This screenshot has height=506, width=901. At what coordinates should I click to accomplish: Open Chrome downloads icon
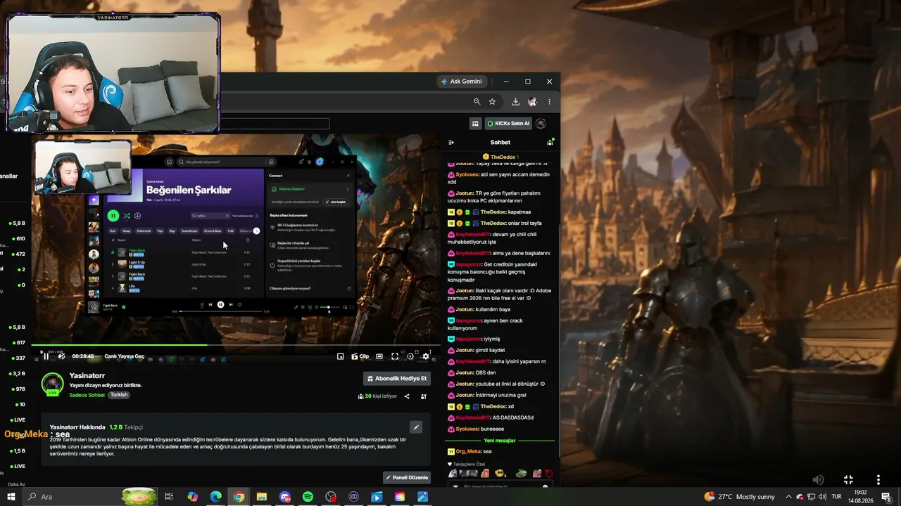515,102
